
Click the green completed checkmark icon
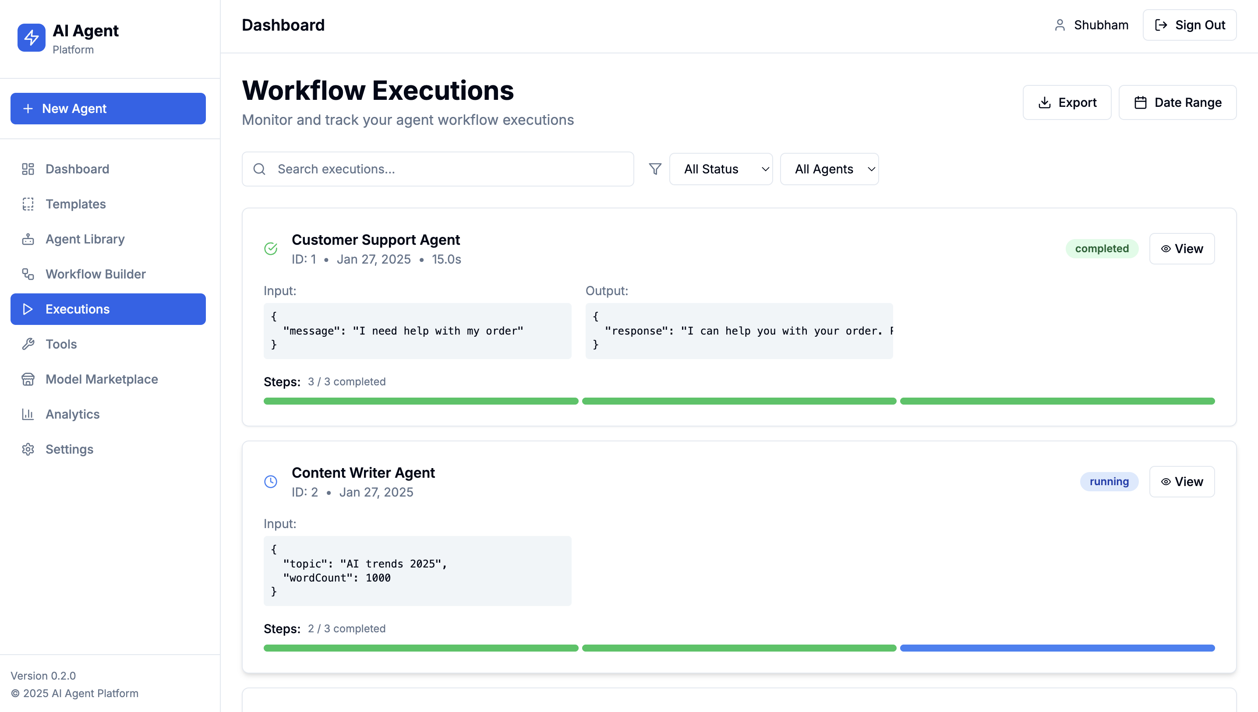coord(271,249)
